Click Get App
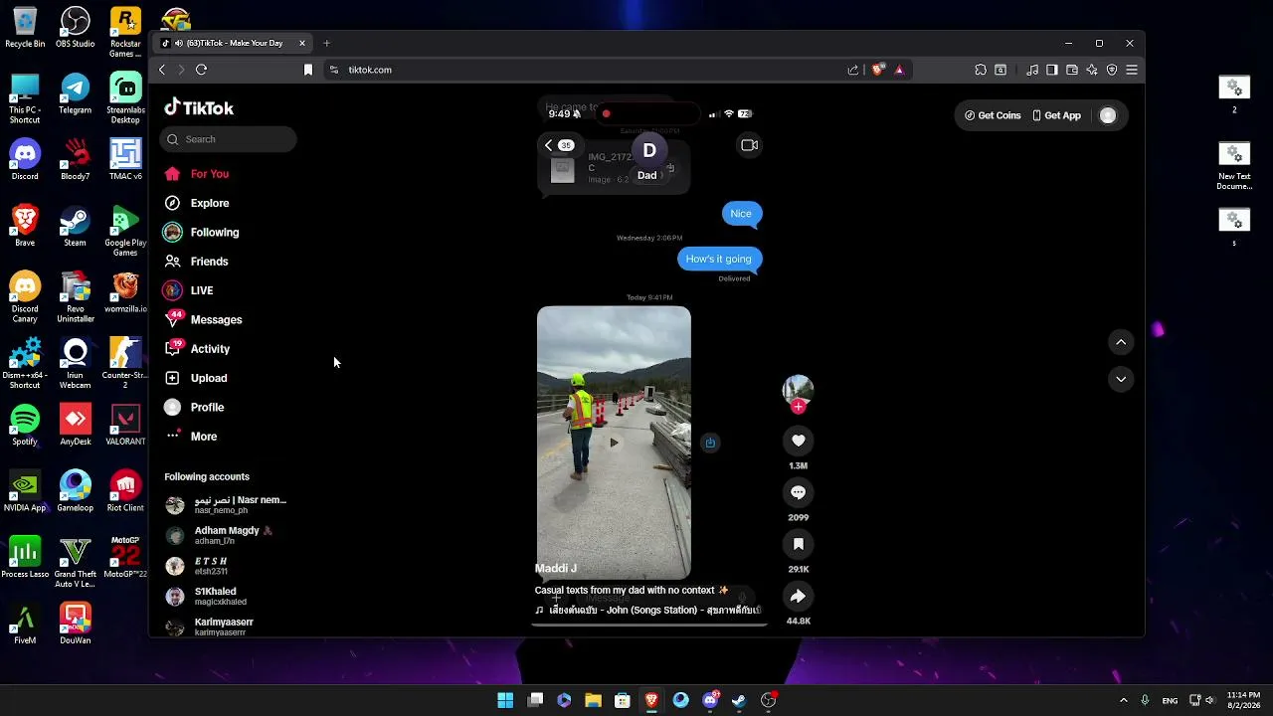The height and width of the screenshot is (716, 1273). pos(1056,115)
